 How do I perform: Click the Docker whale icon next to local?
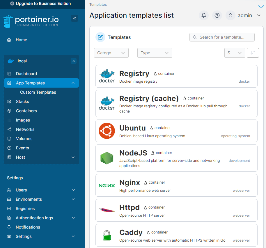(x=11, y=61)
